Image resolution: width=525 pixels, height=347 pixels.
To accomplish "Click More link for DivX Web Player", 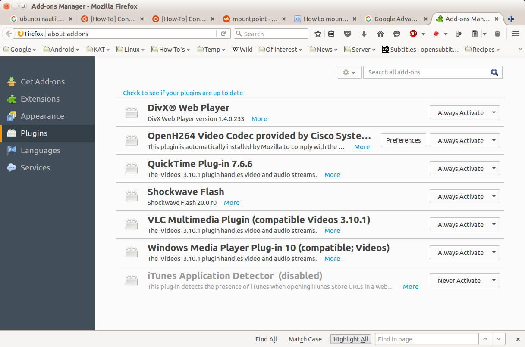I will tap(259, 119).
